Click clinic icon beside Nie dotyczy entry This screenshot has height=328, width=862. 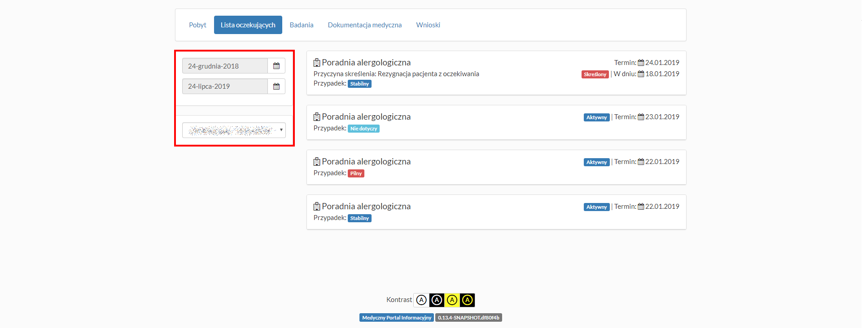pyautogui.click(x=317, y=117)
